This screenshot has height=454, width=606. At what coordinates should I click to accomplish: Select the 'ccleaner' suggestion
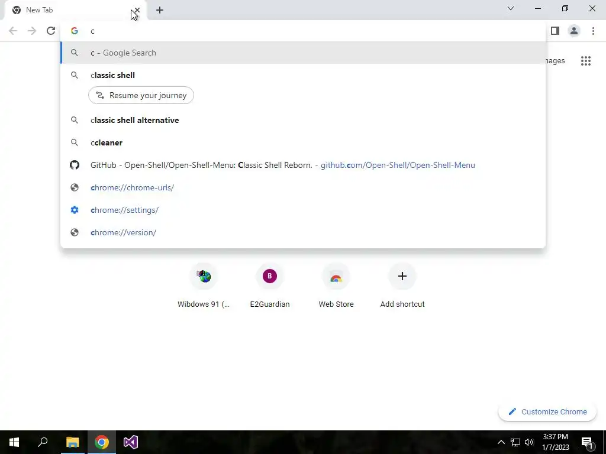point(303,142)
